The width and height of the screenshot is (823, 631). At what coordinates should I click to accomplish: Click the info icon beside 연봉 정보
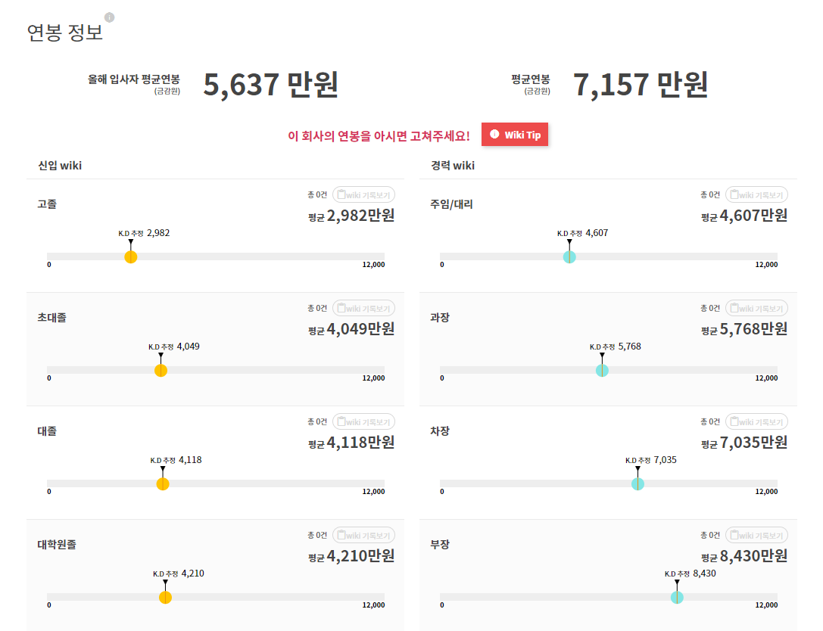[109, 17]
